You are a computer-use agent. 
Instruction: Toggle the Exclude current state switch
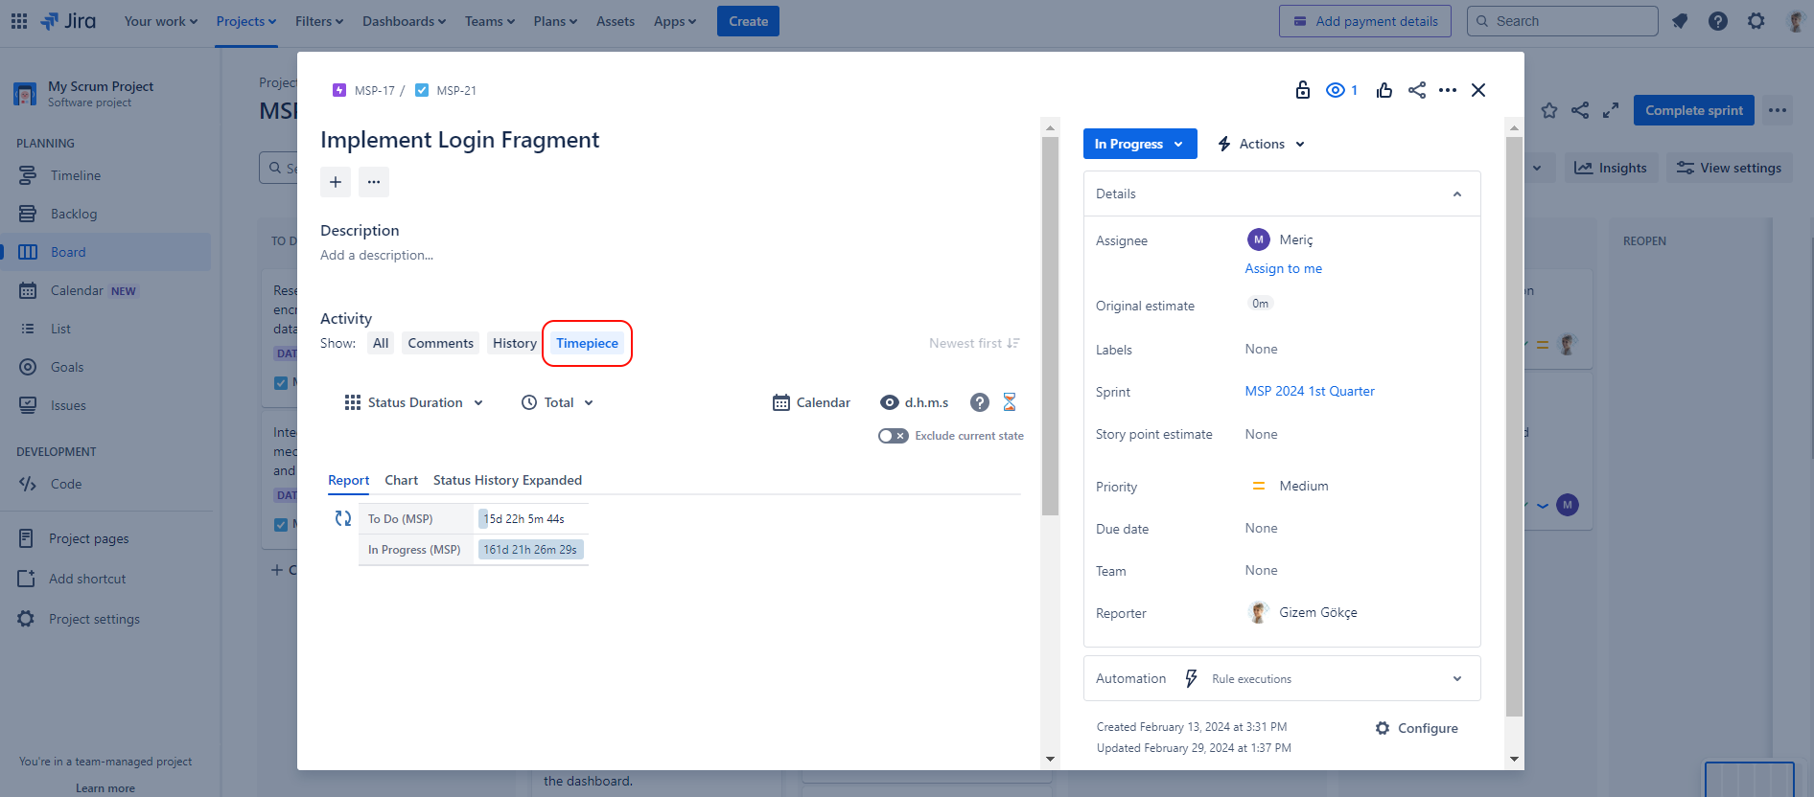pos(893,436)
